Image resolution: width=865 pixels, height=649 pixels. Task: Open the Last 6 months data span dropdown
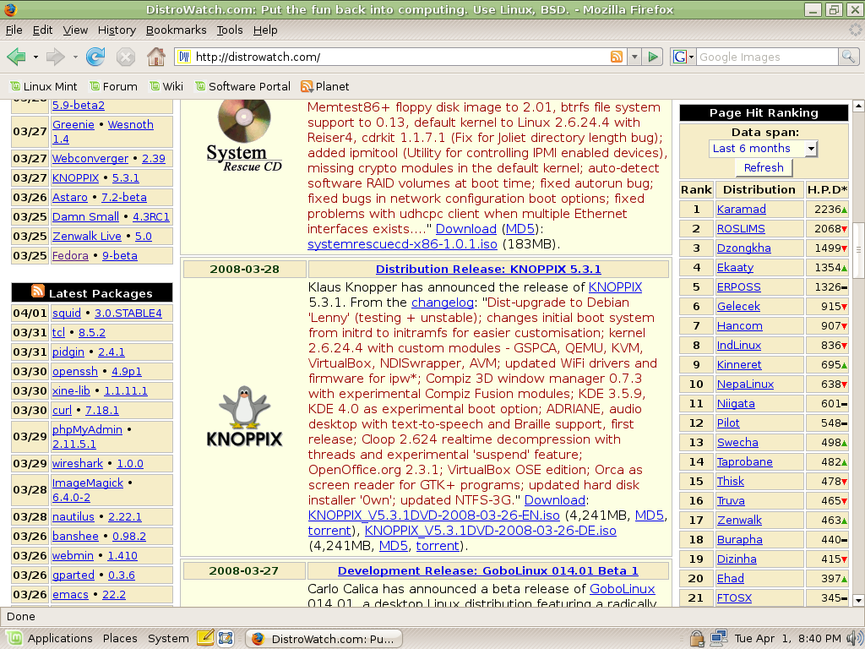(763, 149)
